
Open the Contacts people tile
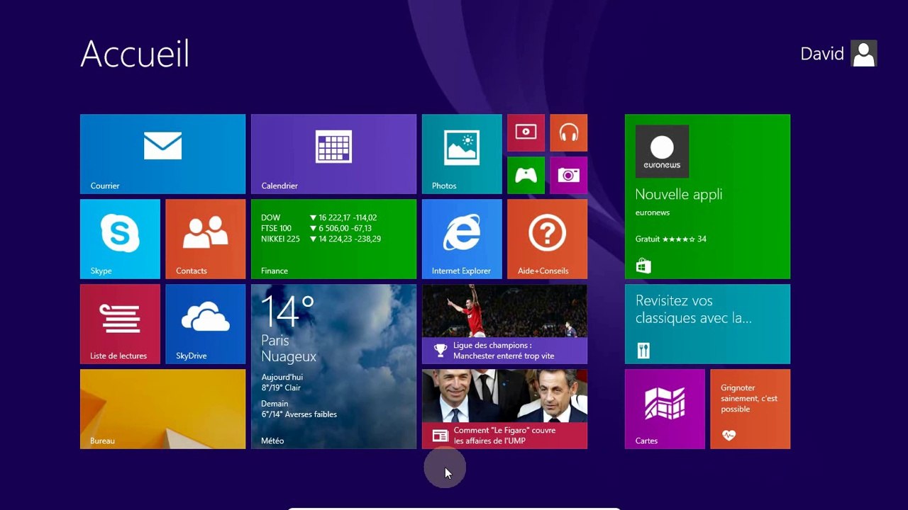click(x=205, y=239)
